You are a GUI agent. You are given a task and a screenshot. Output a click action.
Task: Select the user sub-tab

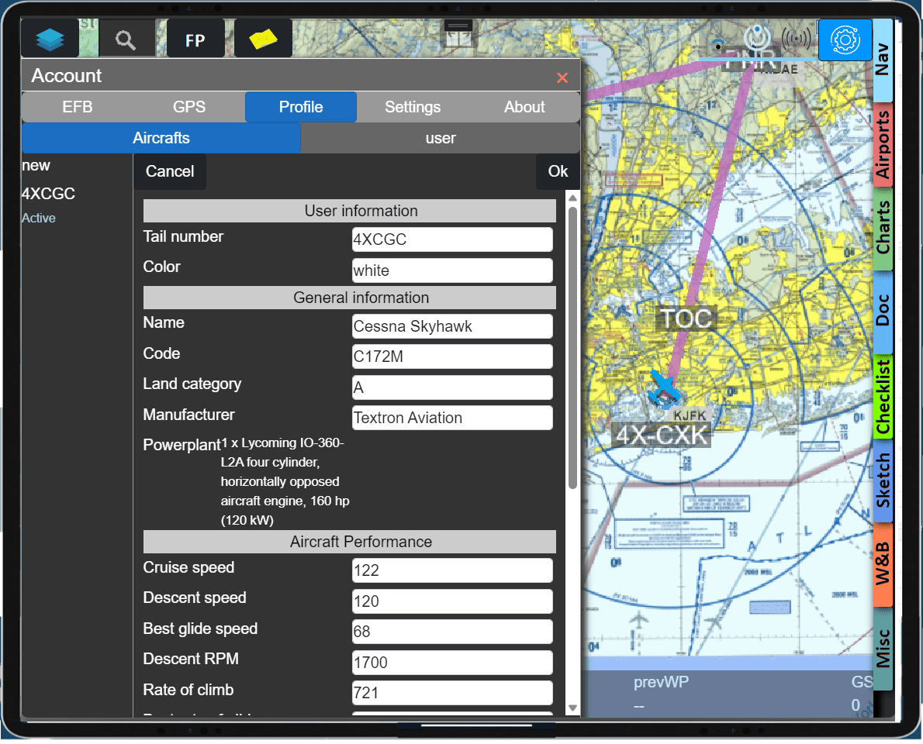click(x=441, y=138)
